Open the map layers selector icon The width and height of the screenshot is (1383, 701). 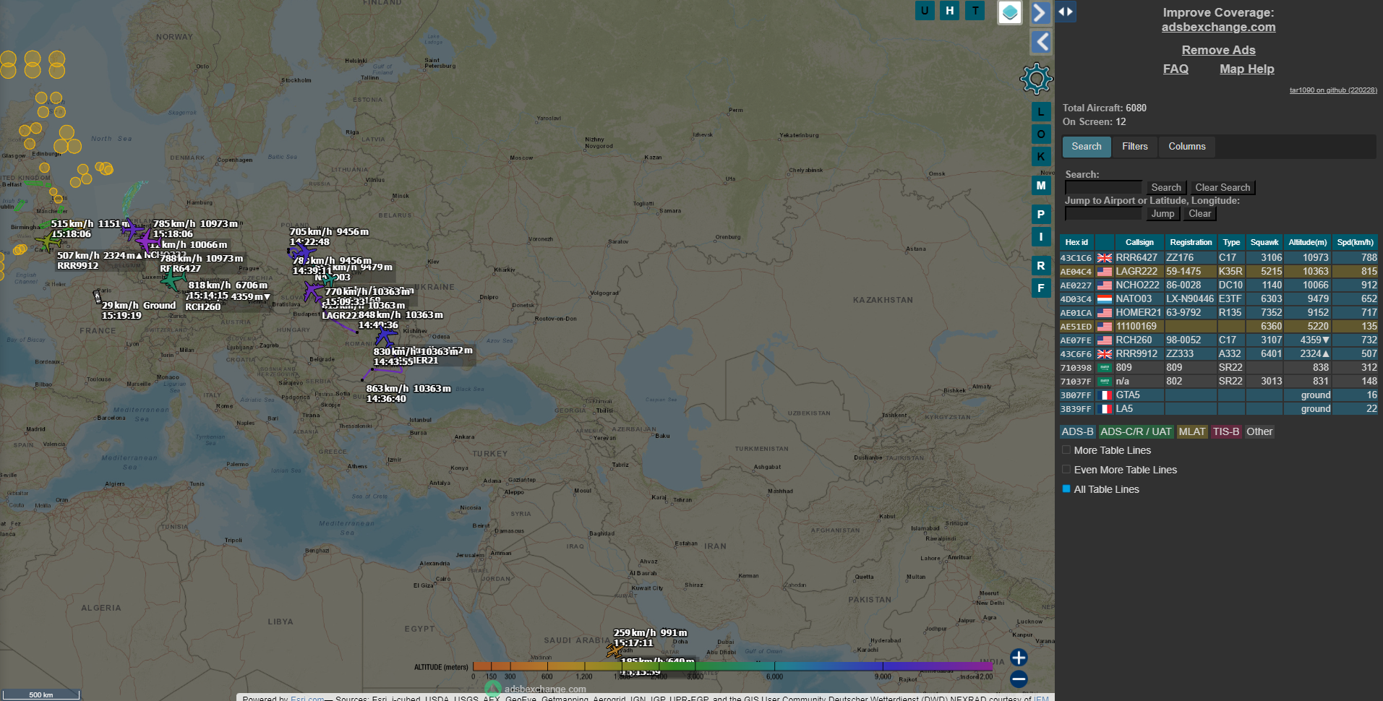pos(1010,12)
